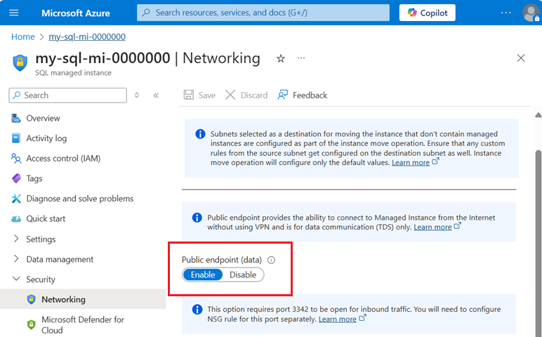Click the public endpoint banner info icon
The image size is (542, 337).
197,218
